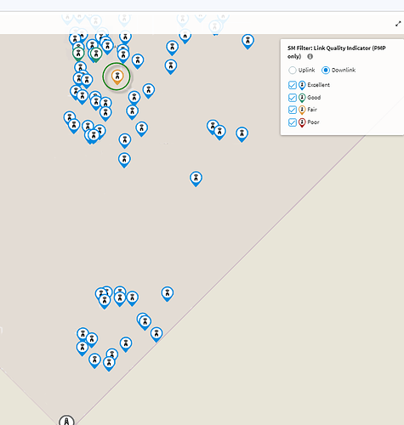Click the fullscreen expand arrows icon
This screenshot has height=425, width=404.
point(398,24)
